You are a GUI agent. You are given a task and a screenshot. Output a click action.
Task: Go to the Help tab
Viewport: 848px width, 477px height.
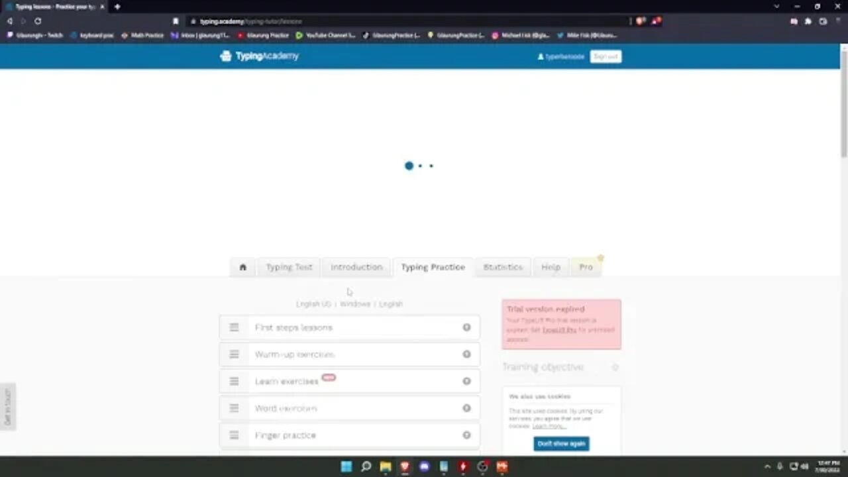(551, 267)
